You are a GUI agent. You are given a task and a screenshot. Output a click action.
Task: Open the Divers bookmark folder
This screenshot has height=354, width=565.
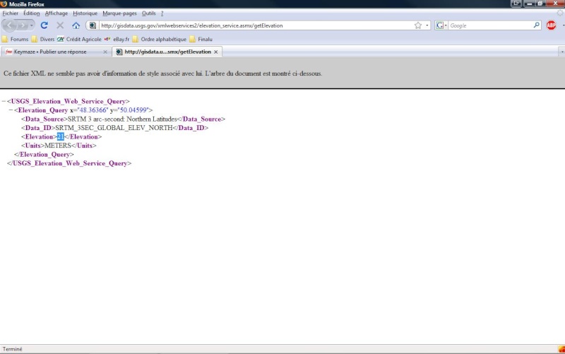click(43, 39)
